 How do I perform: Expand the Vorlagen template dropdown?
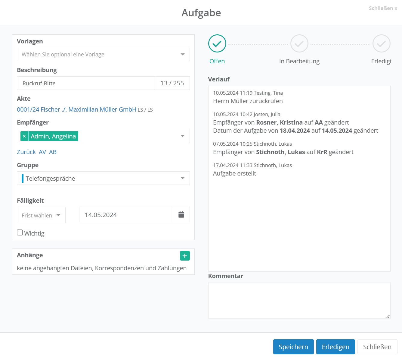[x=103, y=55]
